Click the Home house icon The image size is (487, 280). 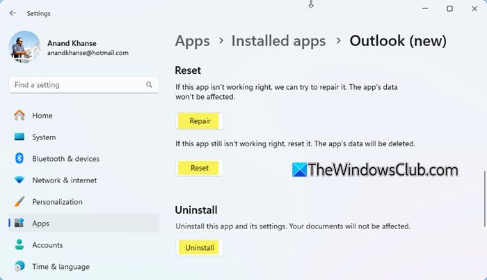point(19,116)
